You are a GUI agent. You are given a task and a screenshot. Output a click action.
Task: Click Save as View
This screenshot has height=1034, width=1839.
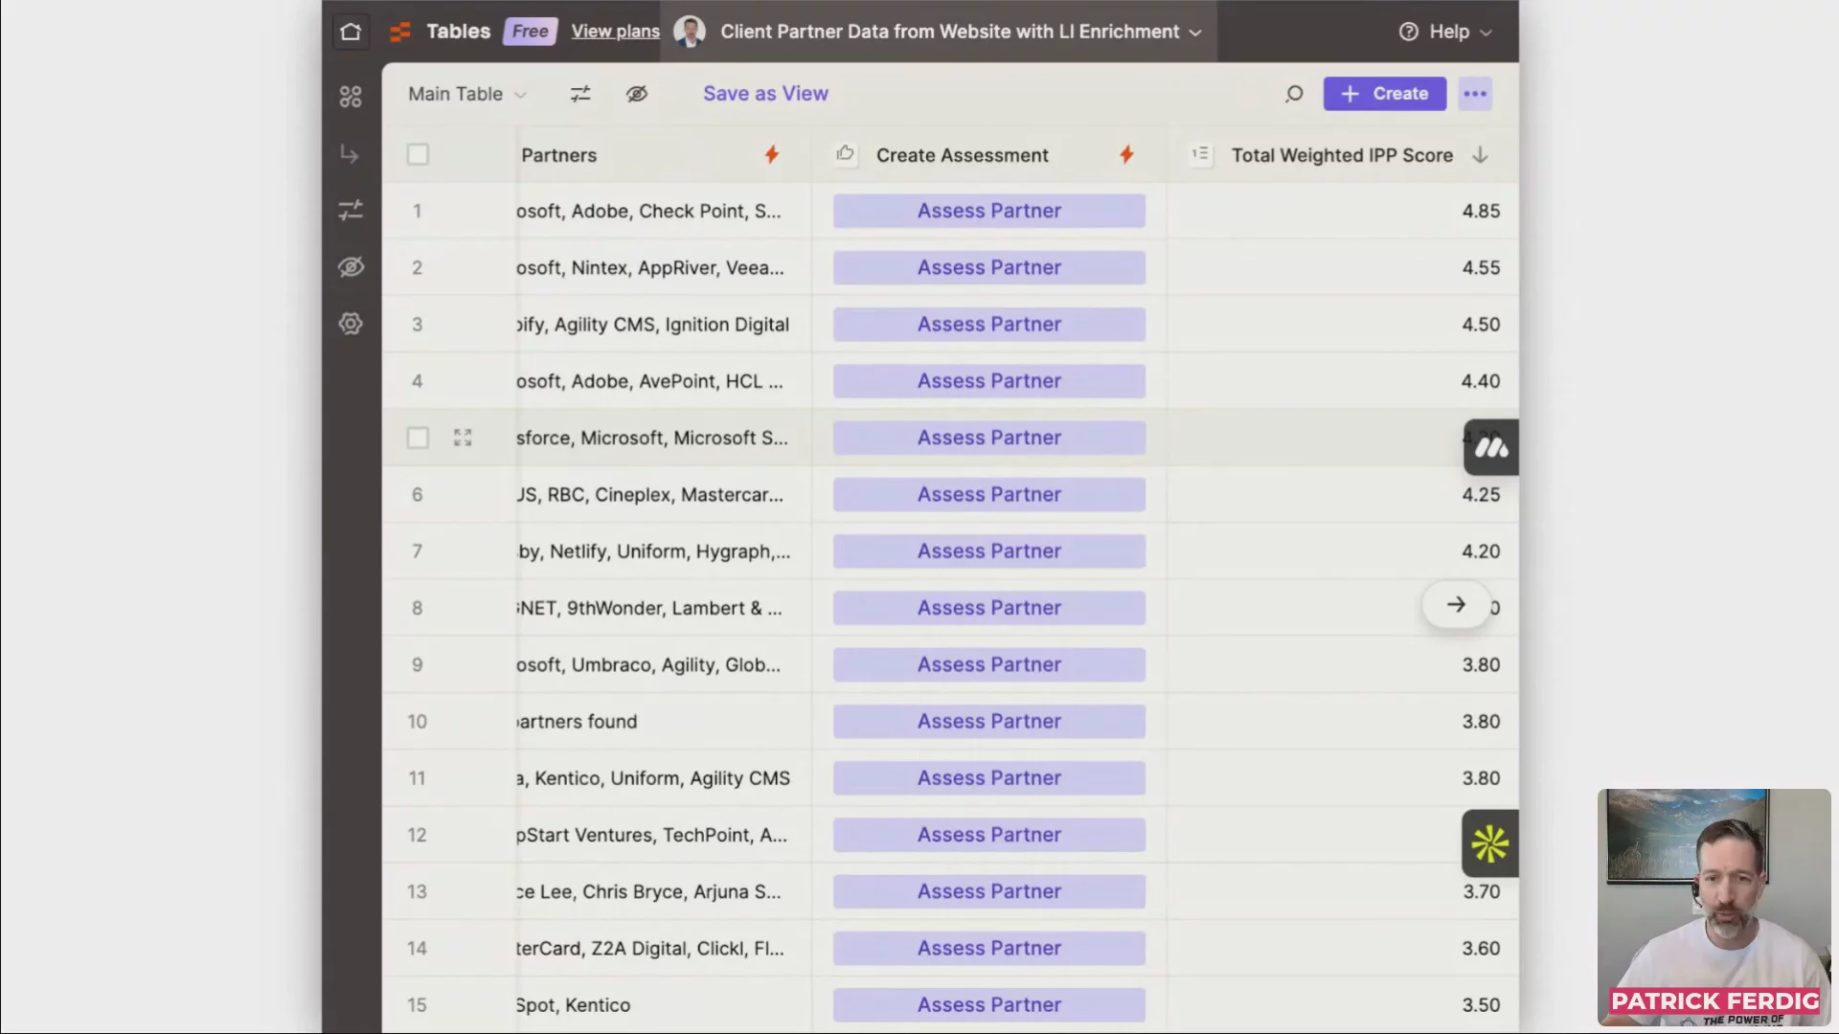tap(765, 94)
